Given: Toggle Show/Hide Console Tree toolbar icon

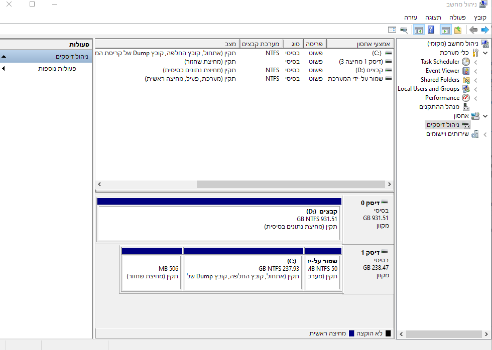Looking at the screenshot, I should (446, 30).
